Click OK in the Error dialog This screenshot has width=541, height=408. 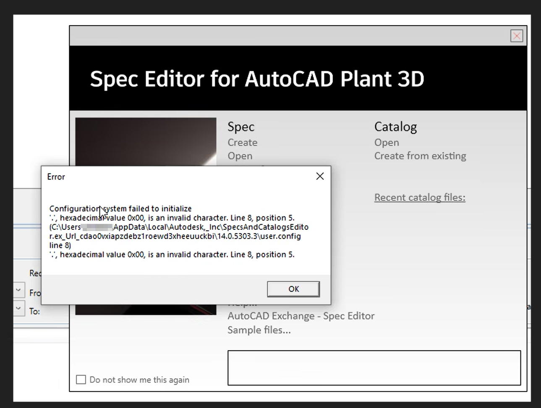click(293, 289)
